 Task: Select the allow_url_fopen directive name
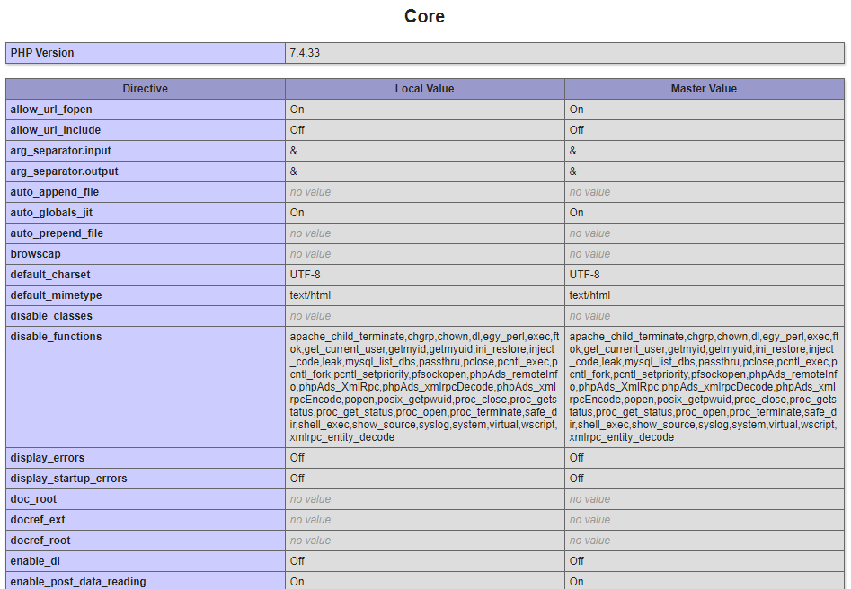[x=51, y=110]
